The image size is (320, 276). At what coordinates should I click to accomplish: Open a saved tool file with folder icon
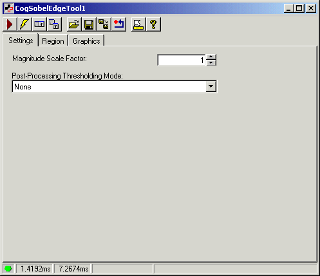74,24
